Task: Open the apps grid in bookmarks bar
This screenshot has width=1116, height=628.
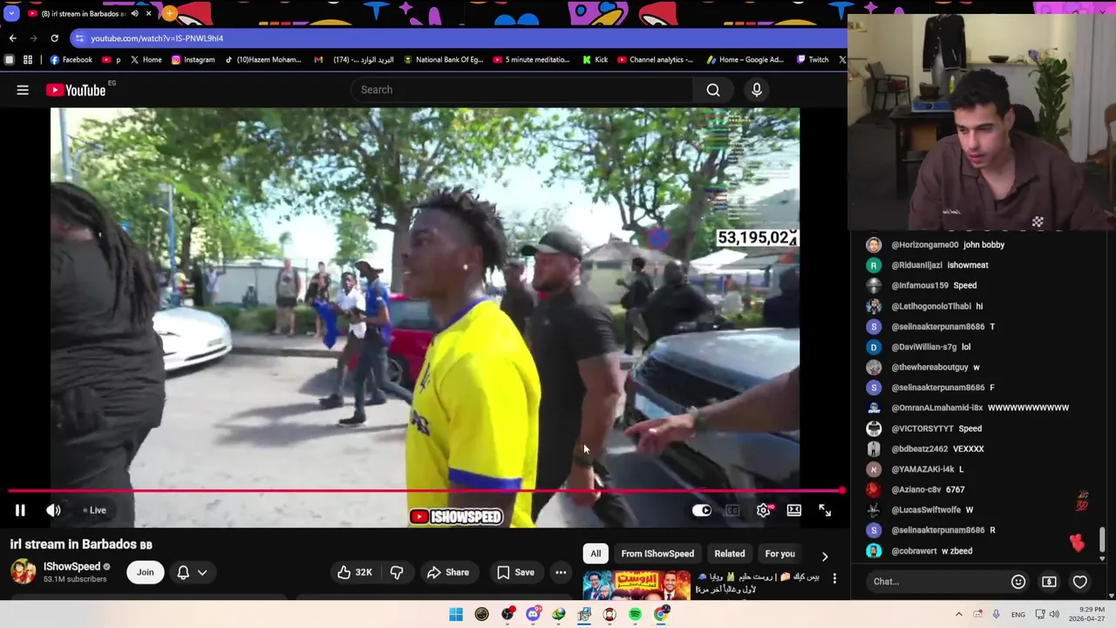Action: 28,60
